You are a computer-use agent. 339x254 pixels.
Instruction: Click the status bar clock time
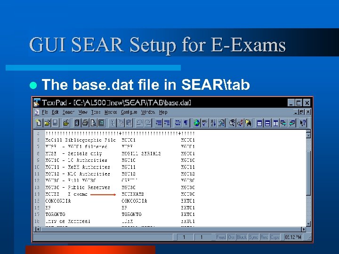coord(293,237)
